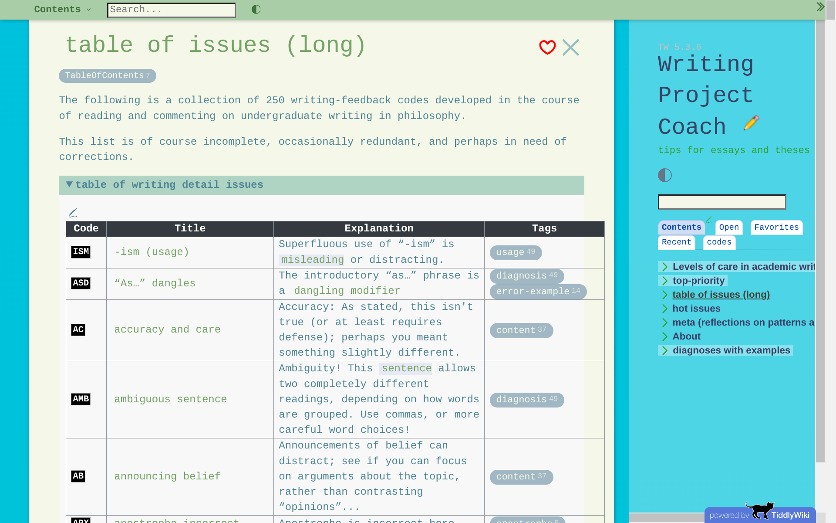The height and width of the screenshot is (523, 836).
Task: Click the error-example tag pill
Action: pos(538,292)
